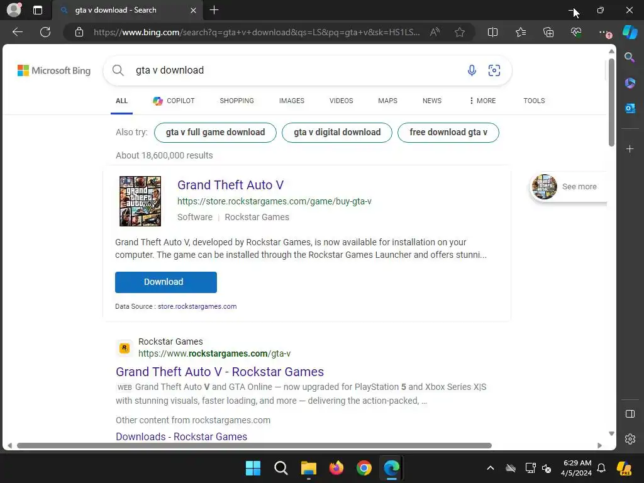Image resolution: width=644 pixels, height=483 pixels.
Task: Switch to VIDEOS tab
Action: click(341, 101)
